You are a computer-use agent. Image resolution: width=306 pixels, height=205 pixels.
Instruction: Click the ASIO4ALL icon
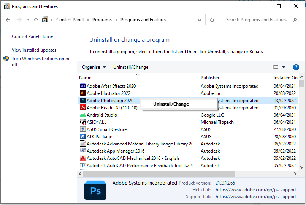[x=83, y=122]
